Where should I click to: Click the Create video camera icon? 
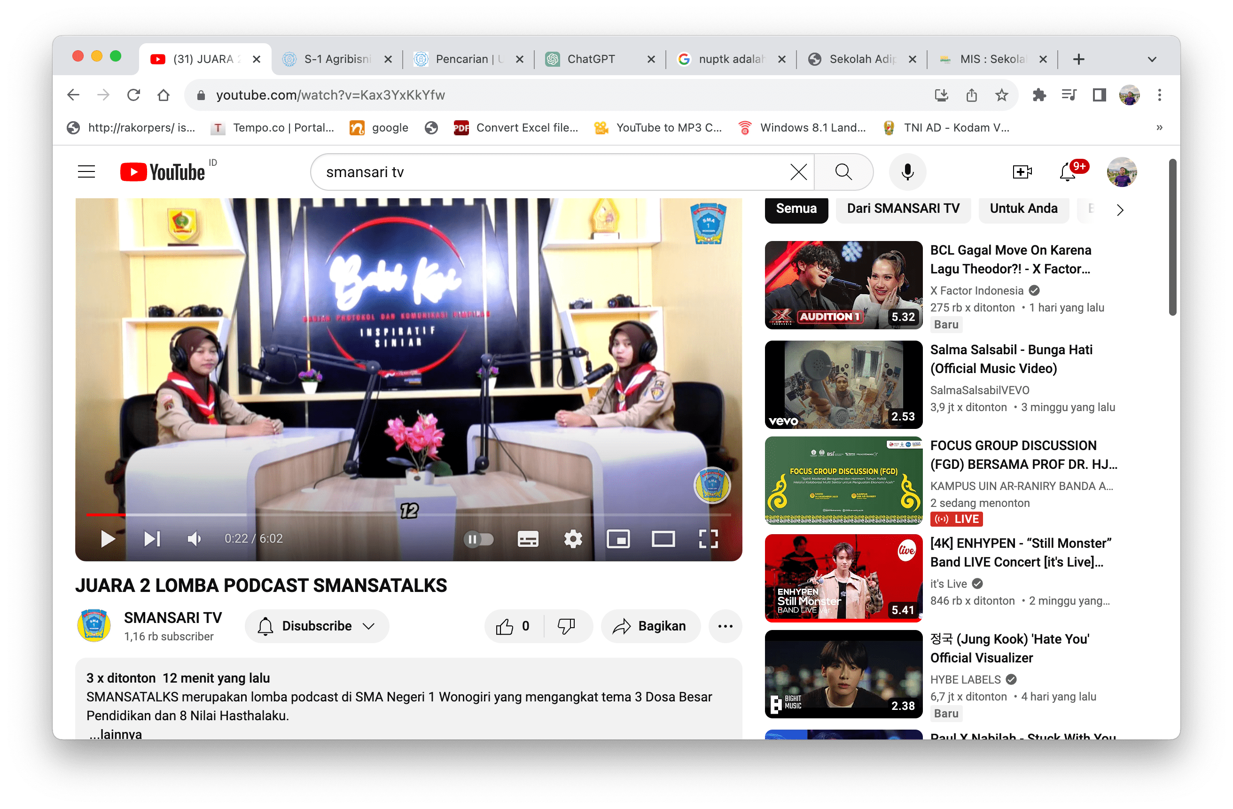1022,172
